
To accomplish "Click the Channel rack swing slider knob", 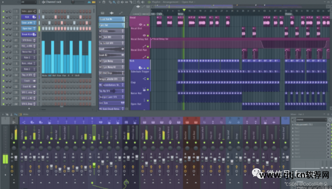I will [x=73, y=2].
